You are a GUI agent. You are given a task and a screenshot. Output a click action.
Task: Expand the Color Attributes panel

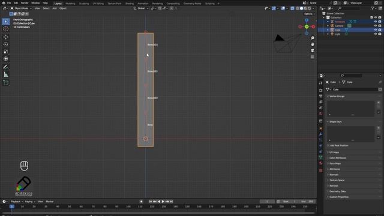(x=354, y=158)
